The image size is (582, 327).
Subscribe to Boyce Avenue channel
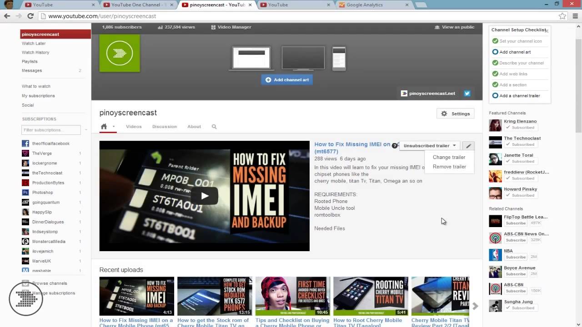coord(516,274)
